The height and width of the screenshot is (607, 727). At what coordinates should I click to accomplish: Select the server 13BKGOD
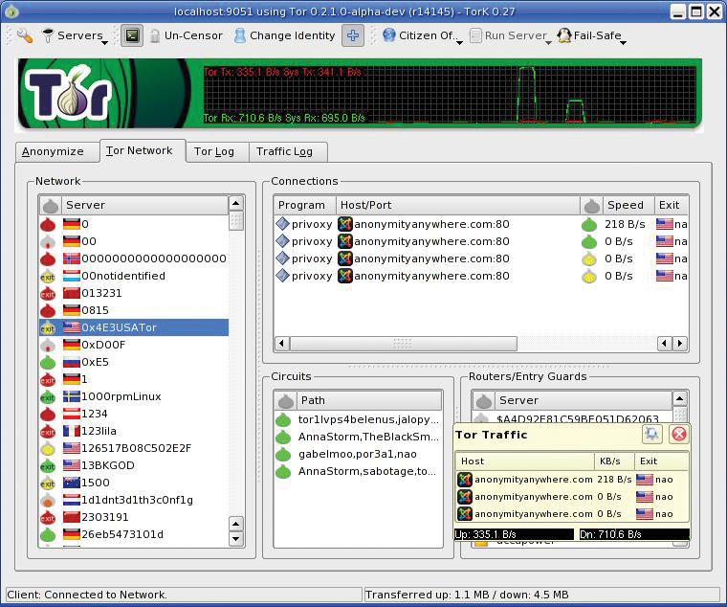134,465
